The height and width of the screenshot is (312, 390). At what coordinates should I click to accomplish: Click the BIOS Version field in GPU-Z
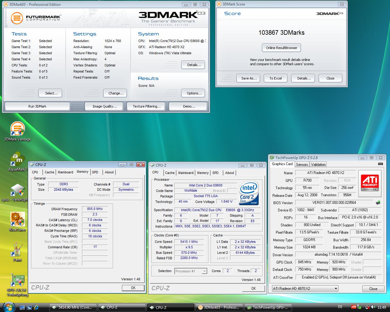334,202
